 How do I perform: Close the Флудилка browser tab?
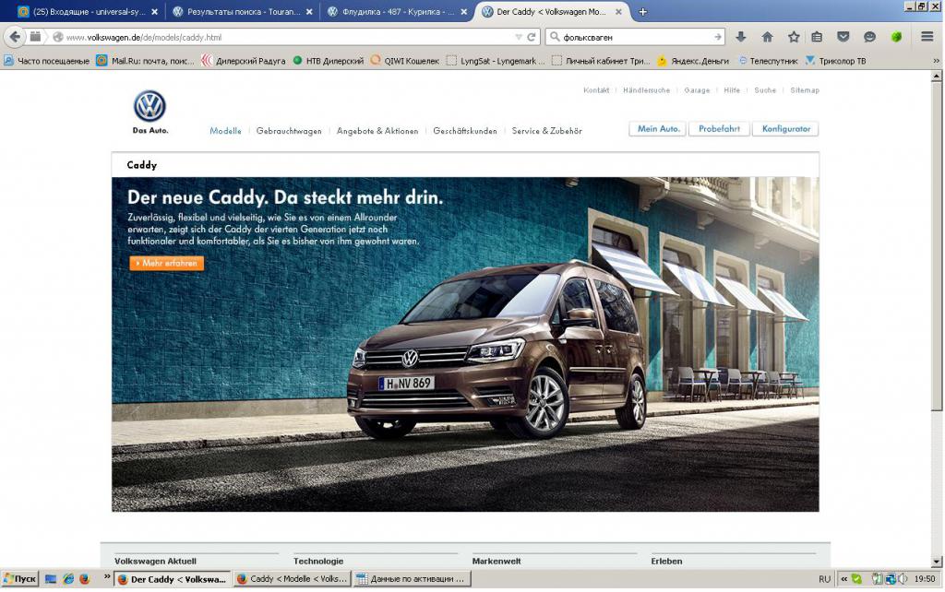pyautogui.click(x=463, y=11)
